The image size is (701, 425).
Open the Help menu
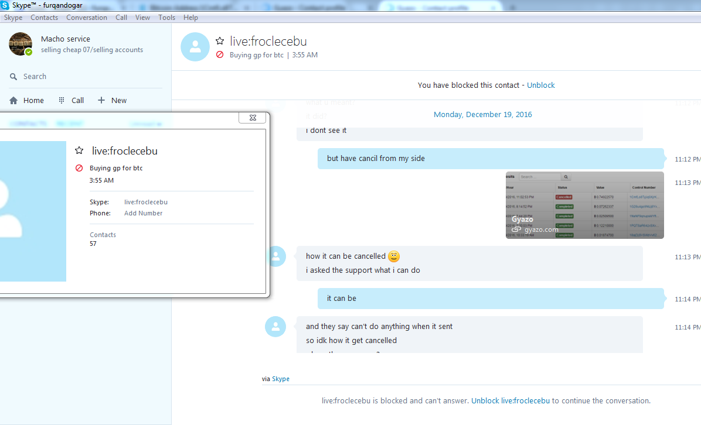(x=190, y=18)
